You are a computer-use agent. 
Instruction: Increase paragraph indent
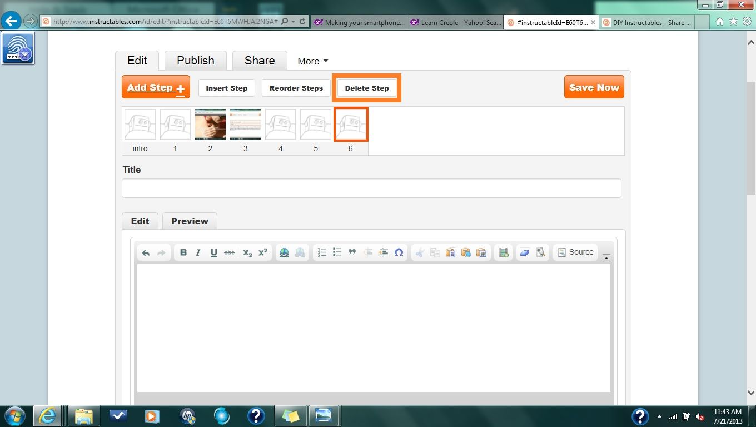383,252
